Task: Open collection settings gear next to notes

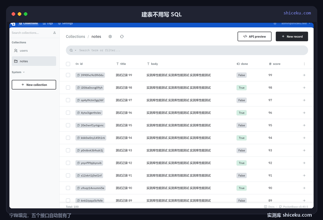Action: [110, 37]
